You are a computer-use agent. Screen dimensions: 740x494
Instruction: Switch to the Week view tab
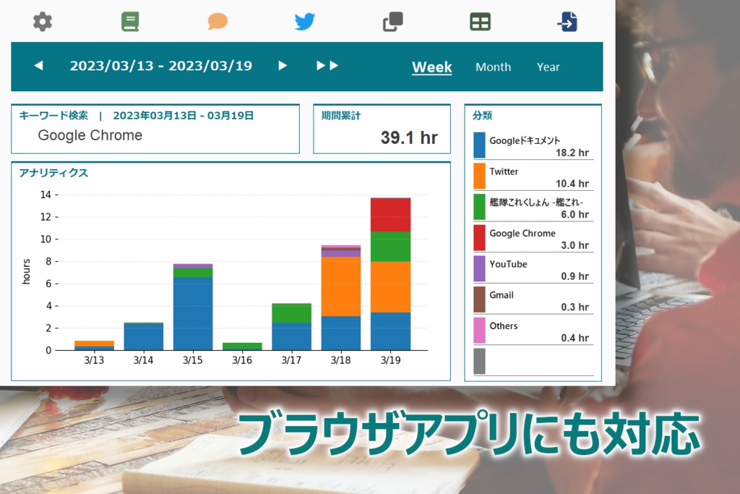click(432, 67)
